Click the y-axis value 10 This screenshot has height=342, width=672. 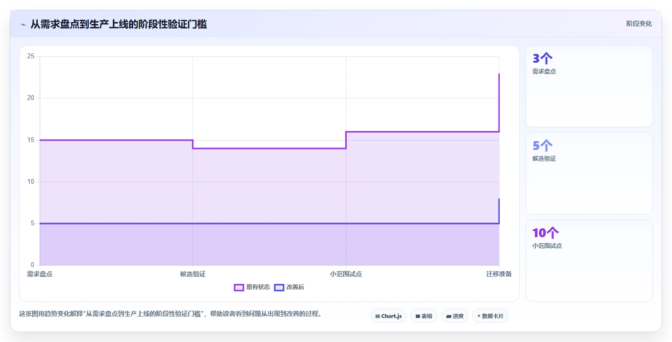coord(31,182)
